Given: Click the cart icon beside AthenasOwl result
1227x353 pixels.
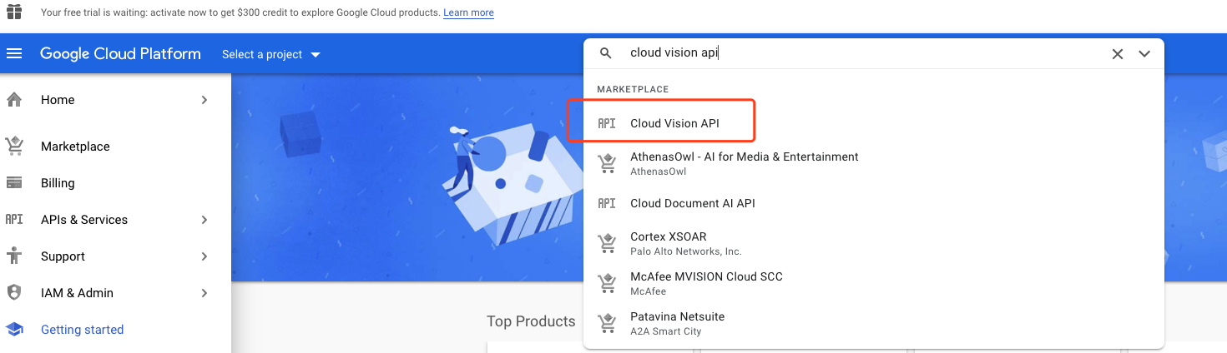Looking at the screenshot, I should click(x=608, y=163).
